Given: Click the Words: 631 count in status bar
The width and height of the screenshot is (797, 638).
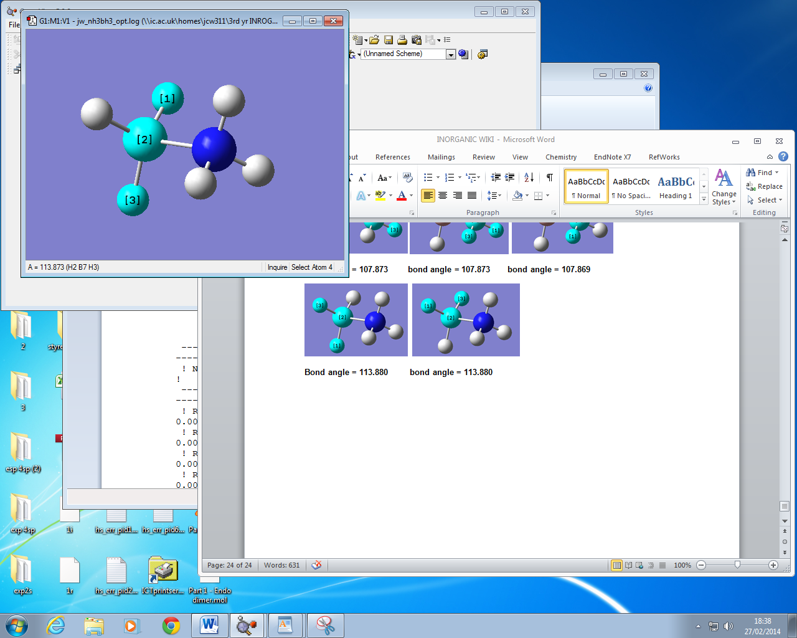Looking at the screenshot, I should tap(281, 565).
